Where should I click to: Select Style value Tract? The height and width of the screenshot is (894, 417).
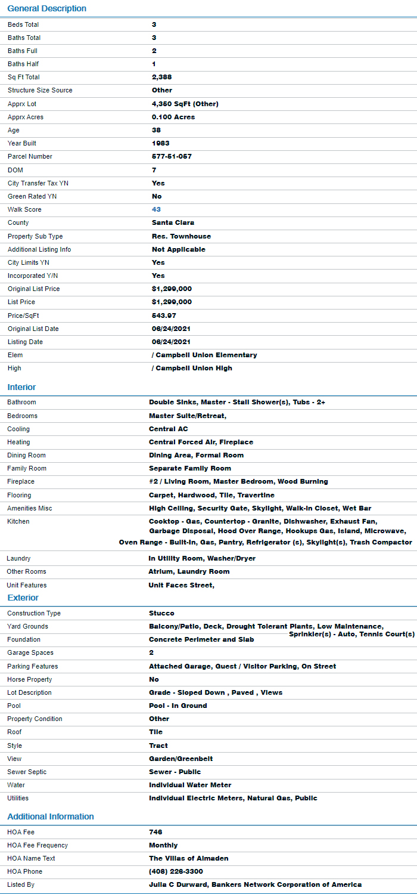tap(158, 745)
